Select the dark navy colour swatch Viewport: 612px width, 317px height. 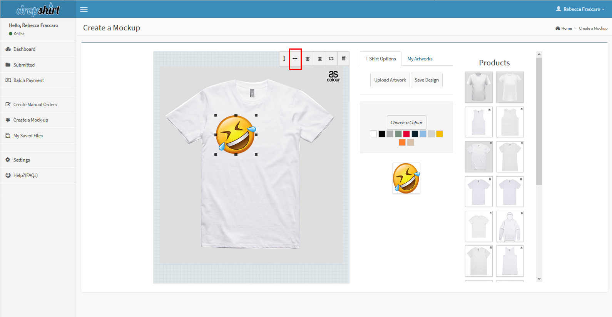[x=415, y=134]
